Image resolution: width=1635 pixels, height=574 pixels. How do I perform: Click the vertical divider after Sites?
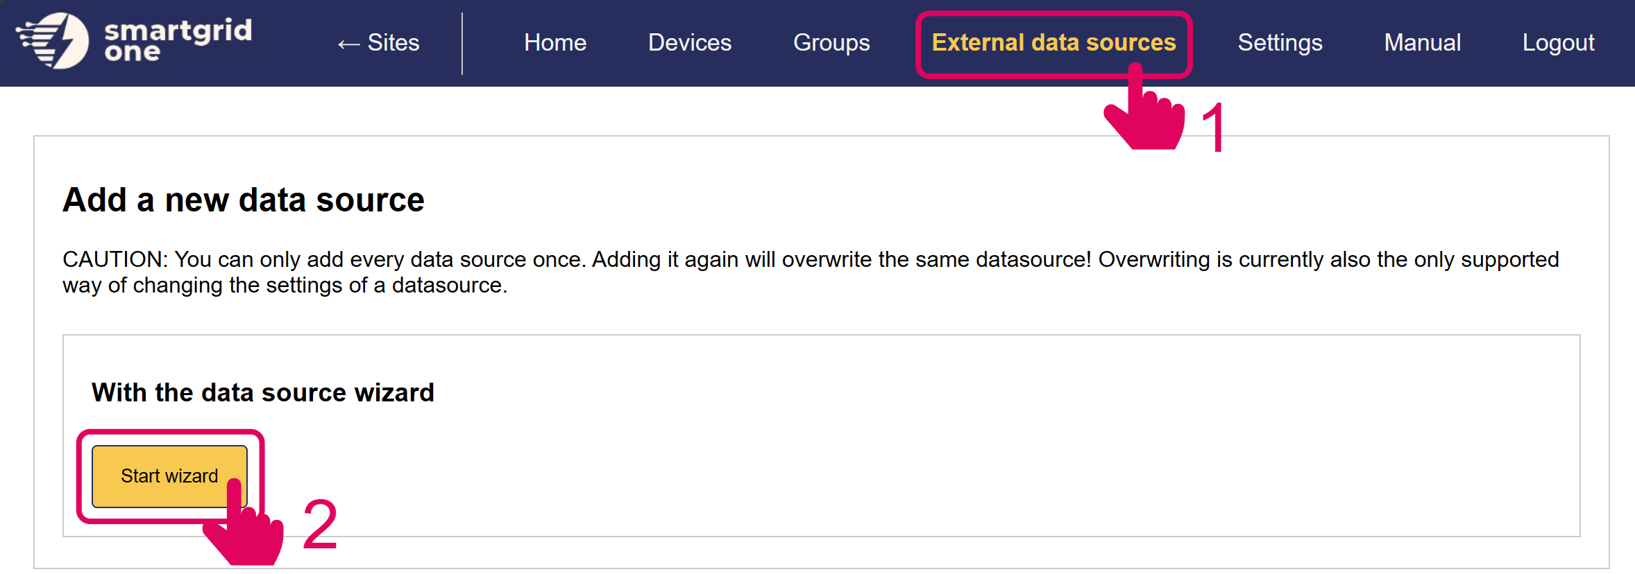[x=462, y=43]
